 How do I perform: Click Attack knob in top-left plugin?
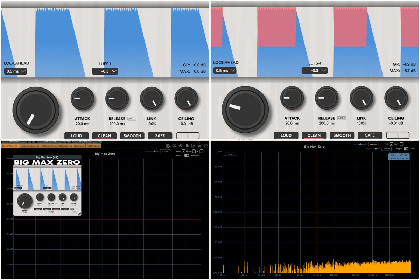[83, 99]
